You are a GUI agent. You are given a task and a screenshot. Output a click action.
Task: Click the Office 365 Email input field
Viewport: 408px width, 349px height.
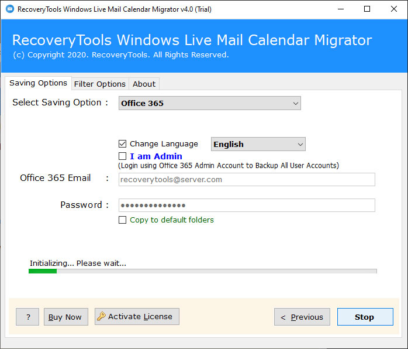(247, 180)
